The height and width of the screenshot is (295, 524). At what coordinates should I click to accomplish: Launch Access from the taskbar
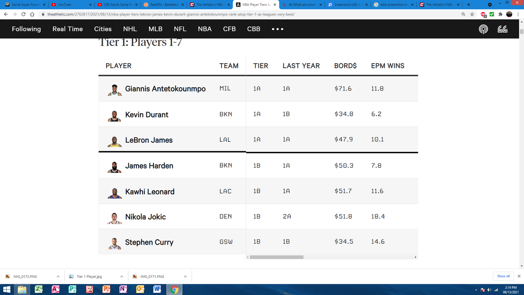point(56,290)
